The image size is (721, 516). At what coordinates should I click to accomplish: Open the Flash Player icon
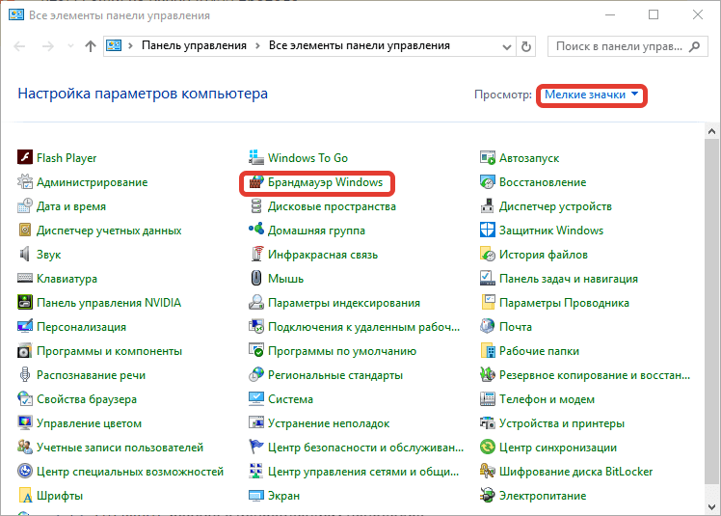tap(25, 157)
